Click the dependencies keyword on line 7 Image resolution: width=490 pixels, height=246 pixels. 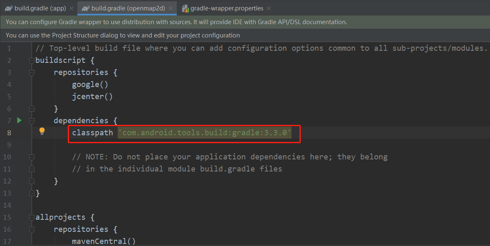[81, 121]
